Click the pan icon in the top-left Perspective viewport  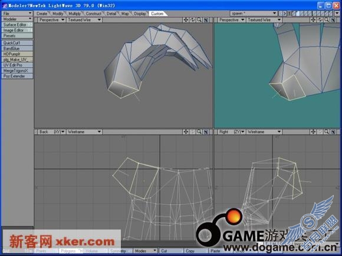click(x=186, y=20)
